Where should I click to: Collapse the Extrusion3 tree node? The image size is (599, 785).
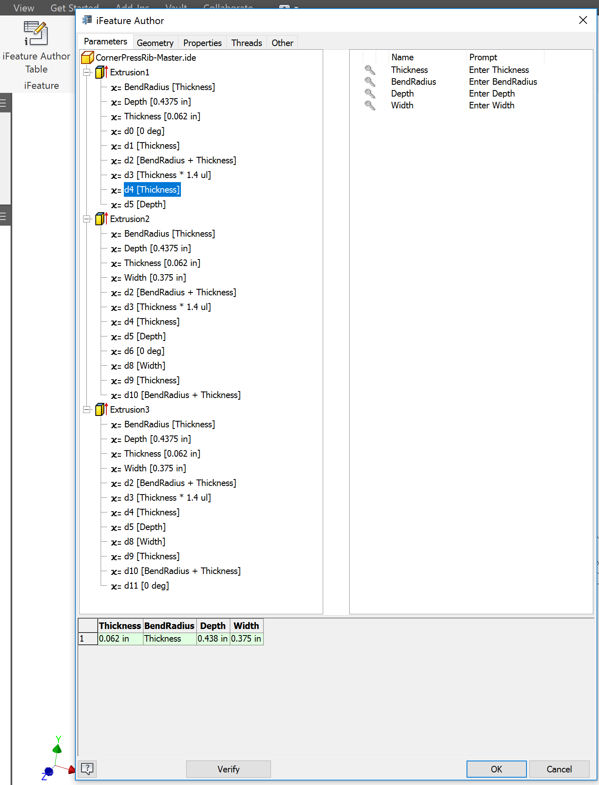pyautogui.click(x=87, y=410)
